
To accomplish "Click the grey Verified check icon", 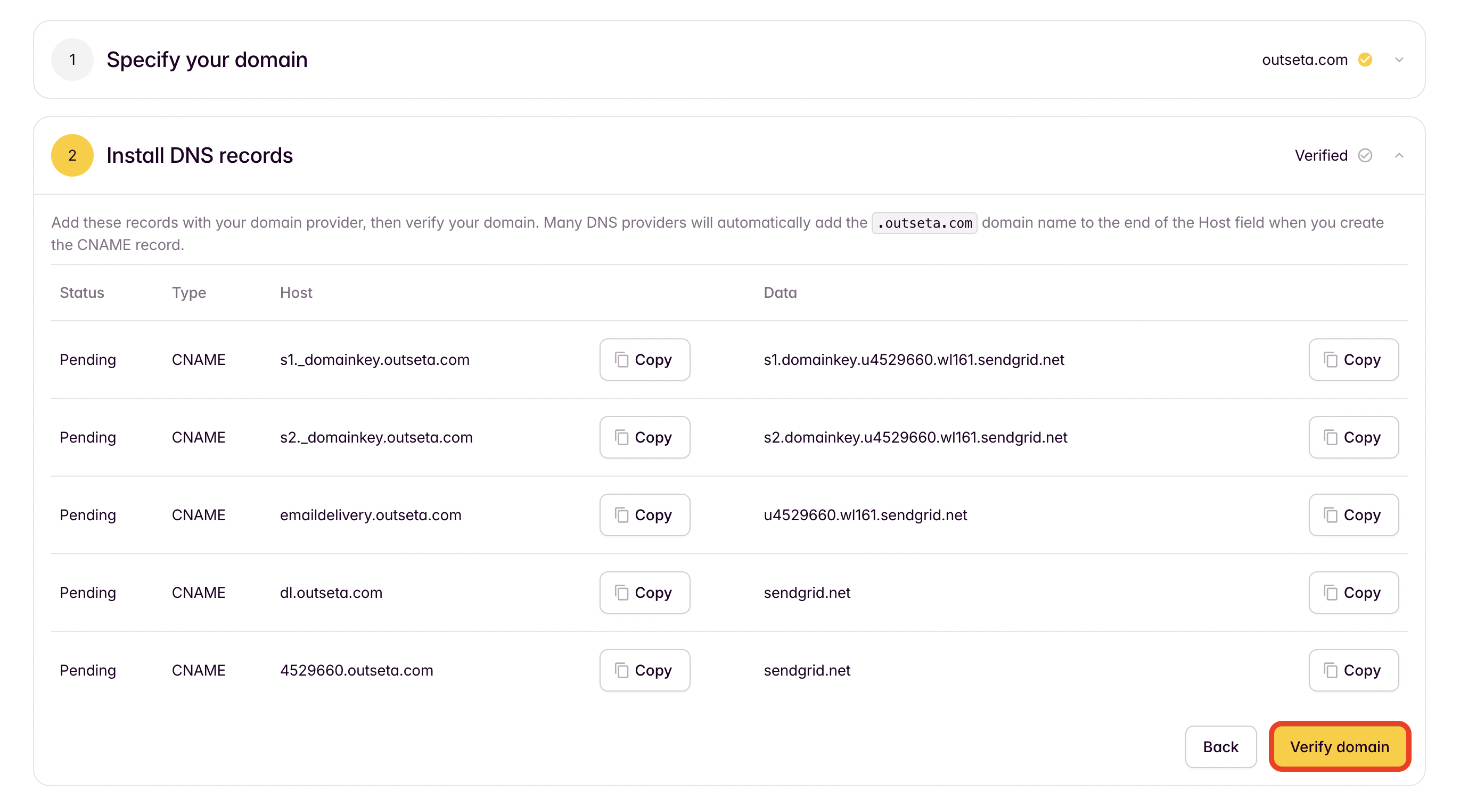I will coord(1365,155).
